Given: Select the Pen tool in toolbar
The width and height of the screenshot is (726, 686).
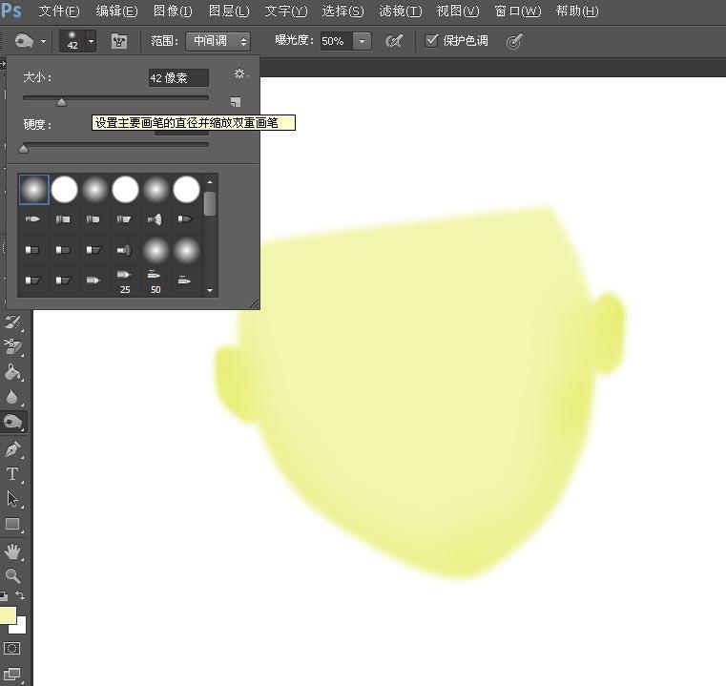Looking at the screenshot, I should tap(12, 448).
